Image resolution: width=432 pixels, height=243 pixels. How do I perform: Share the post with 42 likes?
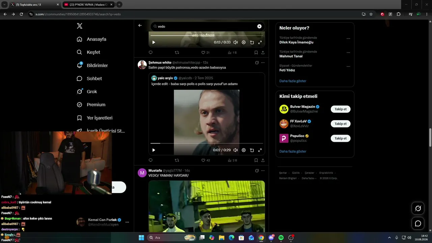pyautogui.click(x=263, y=160)
